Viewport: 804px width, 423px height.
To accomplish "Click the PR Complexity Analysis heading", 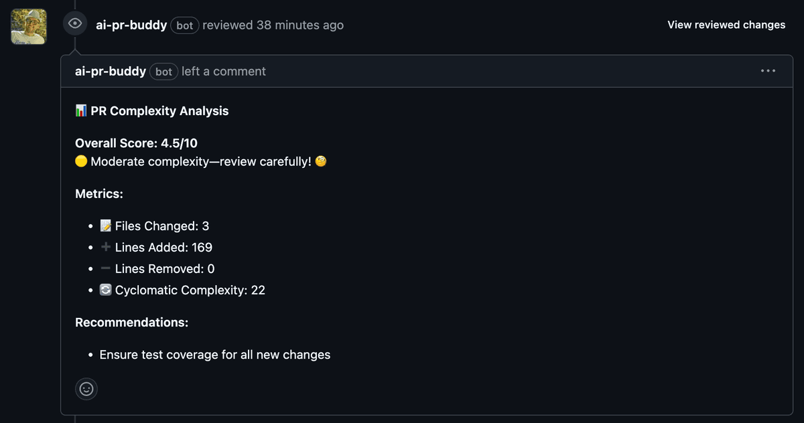I will click(x=159, y=111).
